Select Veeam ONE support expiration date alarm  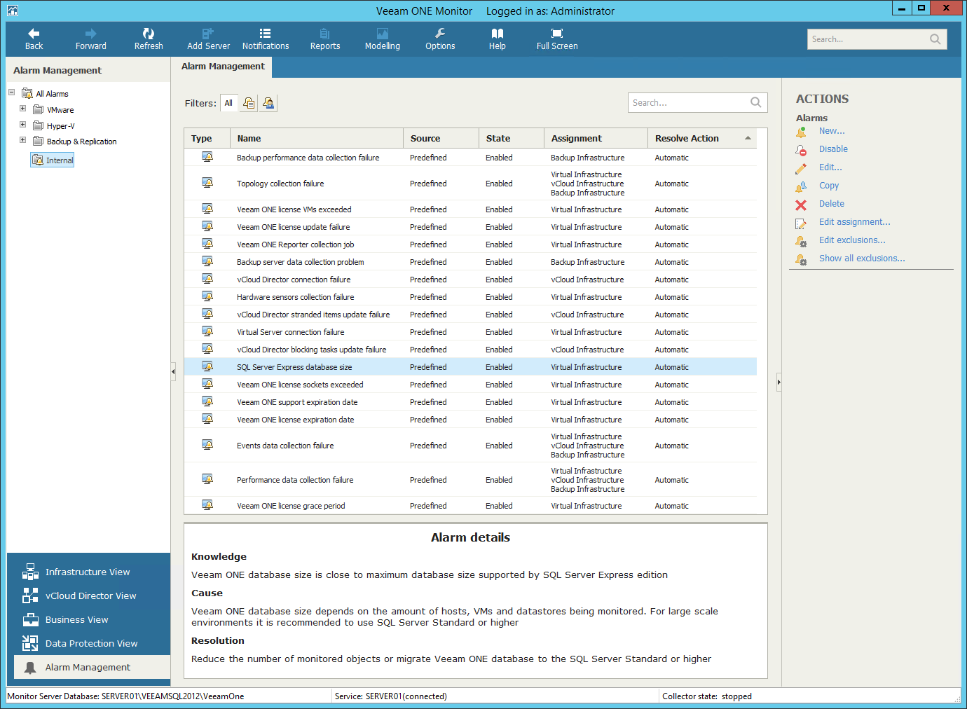click(470, 401)
